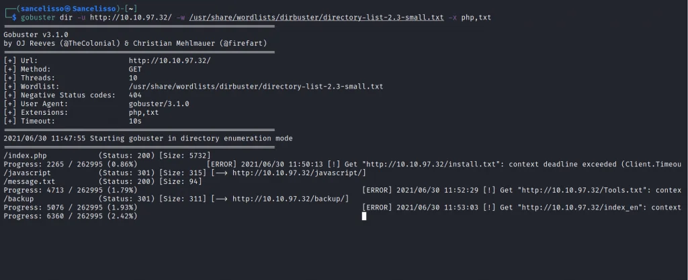Click the backup redirect URL link
Image resolution: width=688 pixels, height=280 pixels.
point(290,199)
